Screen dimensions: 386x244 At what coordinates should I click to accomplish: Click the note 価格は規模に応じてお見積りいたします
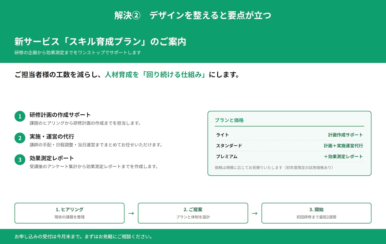(248, 168)
